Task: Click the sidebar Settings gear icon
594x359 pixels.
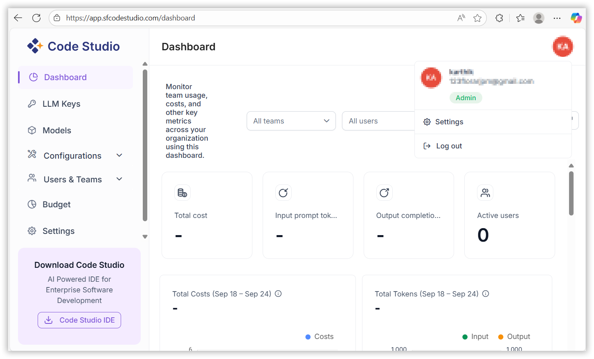Action: coord(32,231)
